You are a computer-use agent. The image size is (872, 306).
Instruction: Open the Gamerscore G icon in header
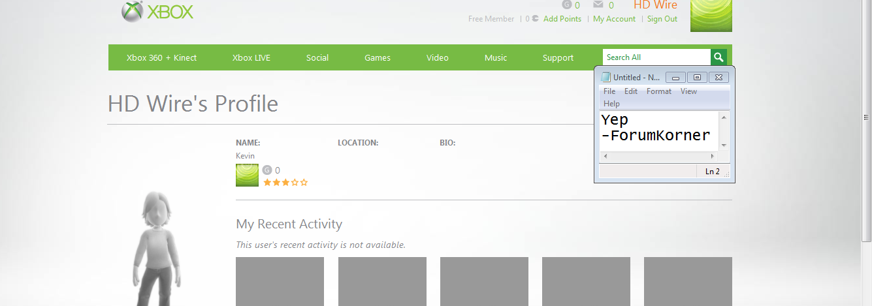(x=567, y=5)
